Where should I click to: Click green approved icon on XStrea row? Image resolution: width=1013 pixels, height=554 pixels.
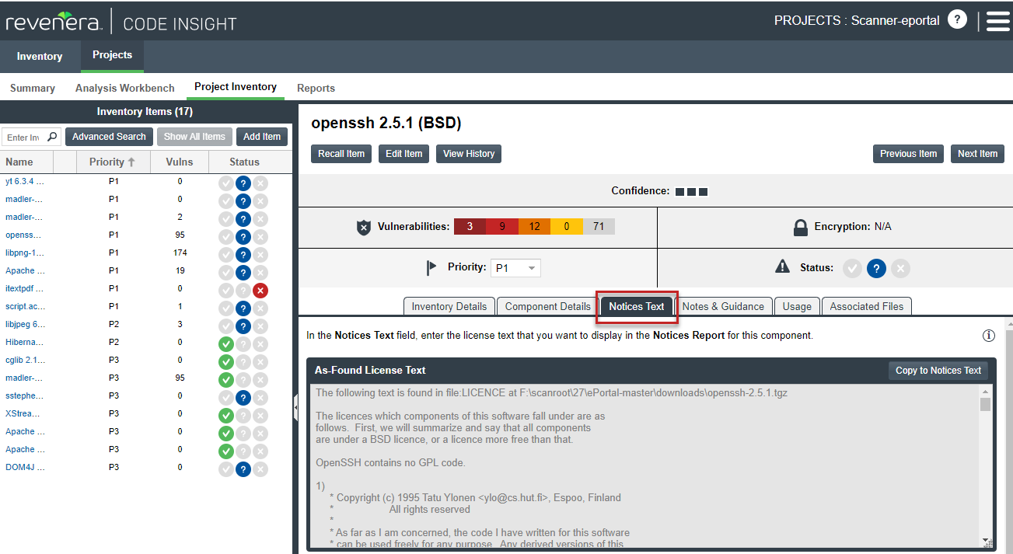pos(226,415)
